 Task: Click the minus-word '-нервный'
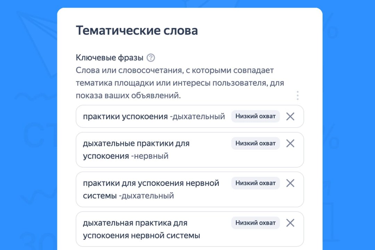(x=150, y=156)
